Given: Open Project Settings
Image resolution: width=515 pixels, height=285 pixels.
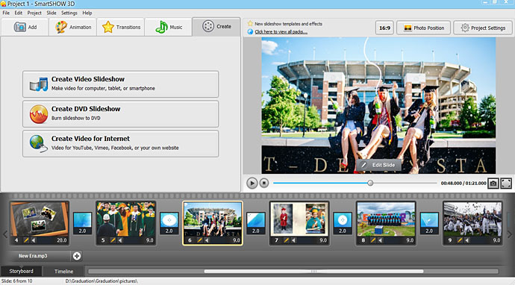Looking at the screenshot, I should [x=483, y=28].
